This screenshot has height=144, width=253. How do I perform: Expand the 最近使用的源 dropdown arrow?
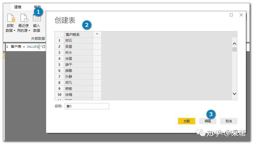tap(29, 31)
